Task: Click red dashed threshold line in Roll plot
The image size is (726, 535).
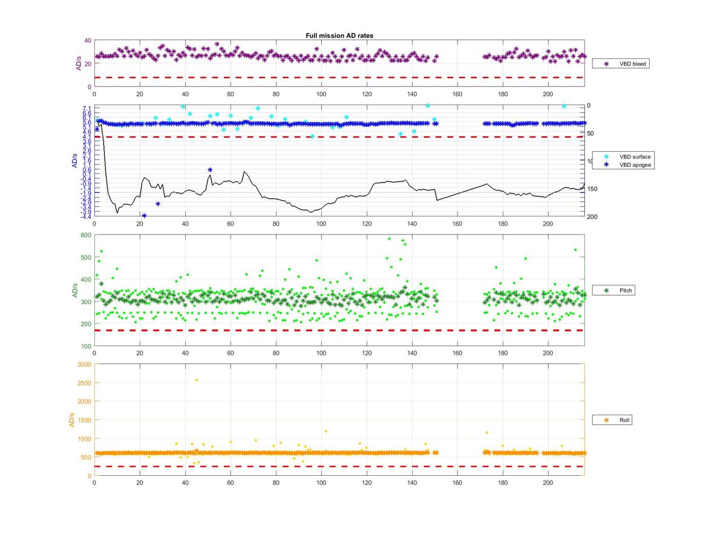Action: click(339, 466)
